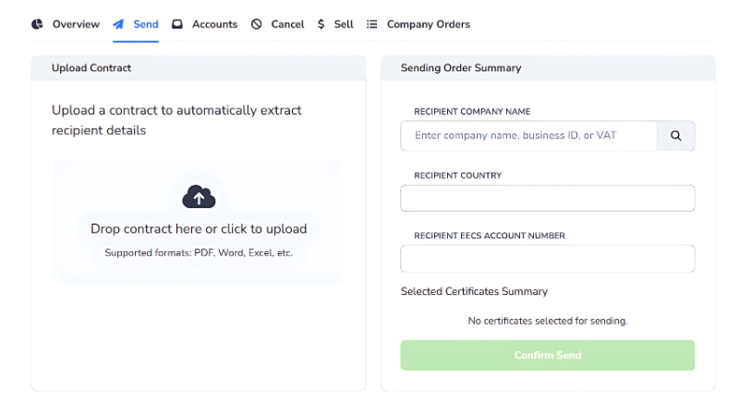Focus the Recipient Company Name field
This screenshot has height=414, width=739.
coord(528,136)
